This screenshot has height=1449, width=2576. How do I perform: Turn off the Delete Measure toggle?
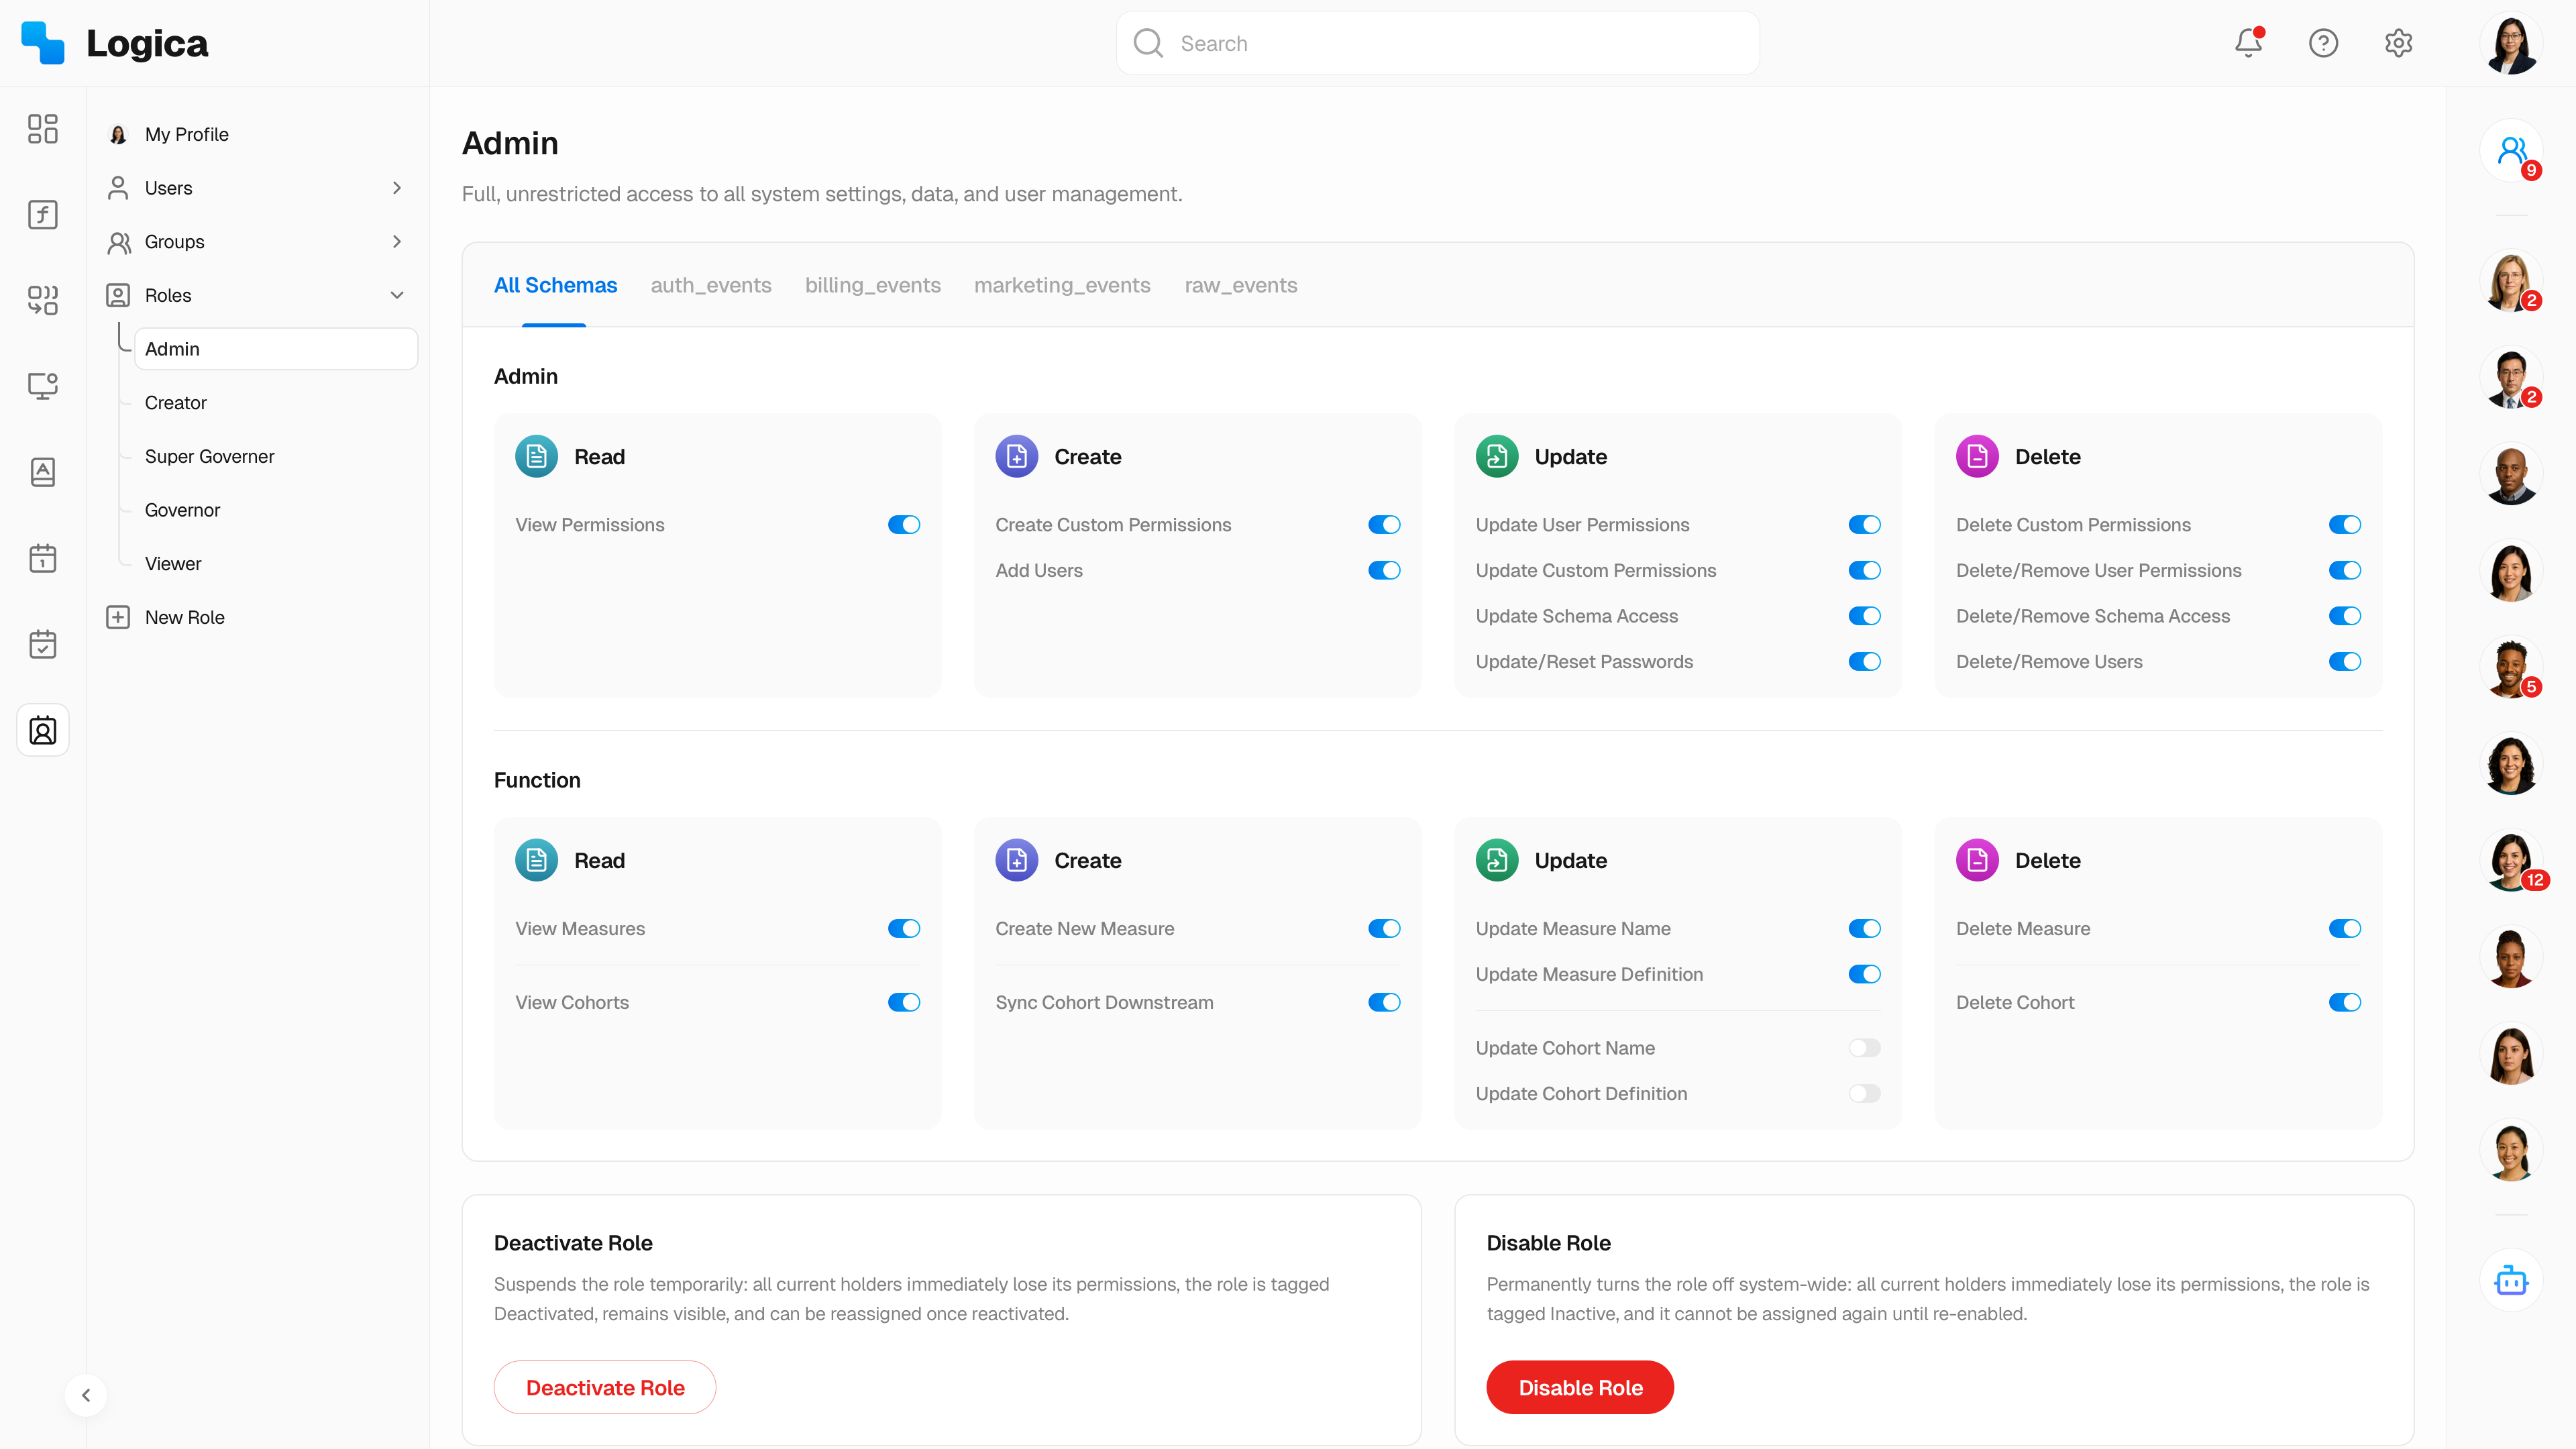click(x=2345, y=928)
